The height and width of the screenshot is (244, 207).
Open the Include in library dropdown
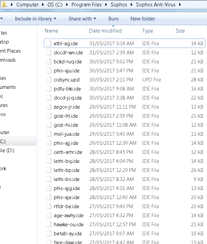(35, 19)
